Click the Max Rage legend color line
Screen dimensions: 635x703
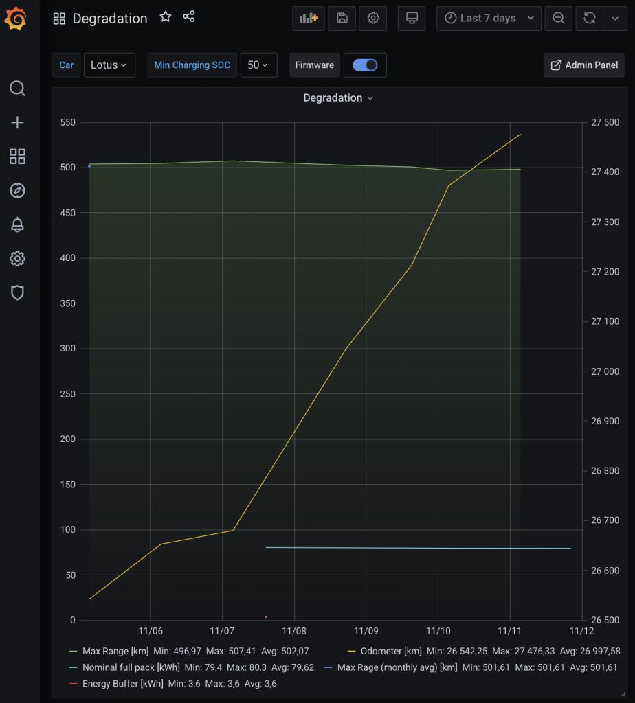[328, 667]
